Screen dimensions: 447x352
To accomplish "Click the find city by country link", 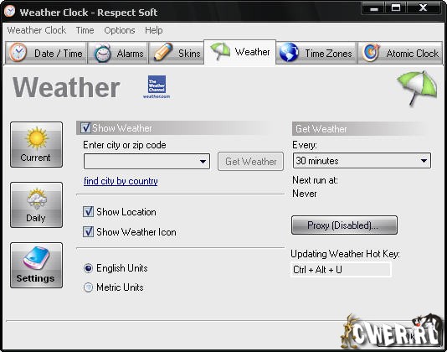I will [x=121, y=181].
